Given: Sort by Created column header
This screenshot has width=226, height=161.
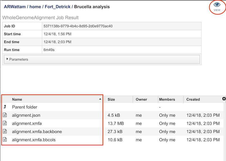Looking at the screenshot, I should pyautogui.click(x=193, y=100).
